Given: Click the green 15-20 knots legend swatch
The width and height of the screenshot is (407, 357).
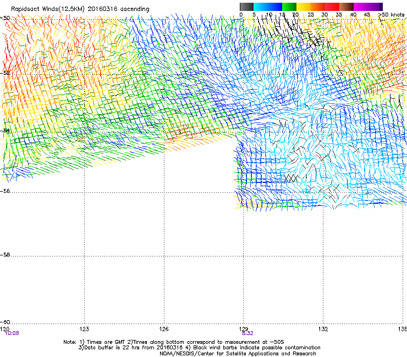Looking at the screenshot, I should click(289, 7).
